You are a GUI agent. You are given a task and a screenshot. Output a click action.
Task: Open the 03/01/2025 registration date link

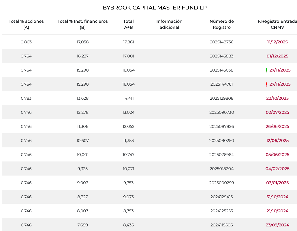[x=277, y=183]
